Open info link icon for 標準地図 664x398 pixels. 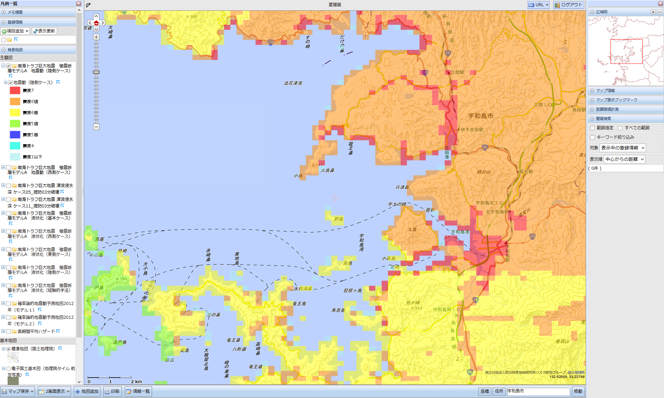(x=60, y=349)
